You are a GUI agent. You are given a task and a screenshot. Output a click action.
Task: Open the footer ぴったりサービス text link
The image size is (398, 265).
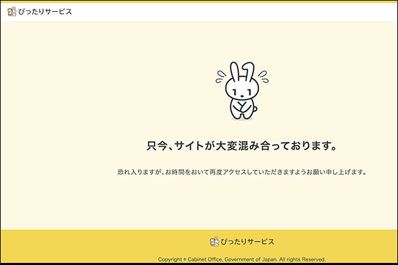click(247, 242)
